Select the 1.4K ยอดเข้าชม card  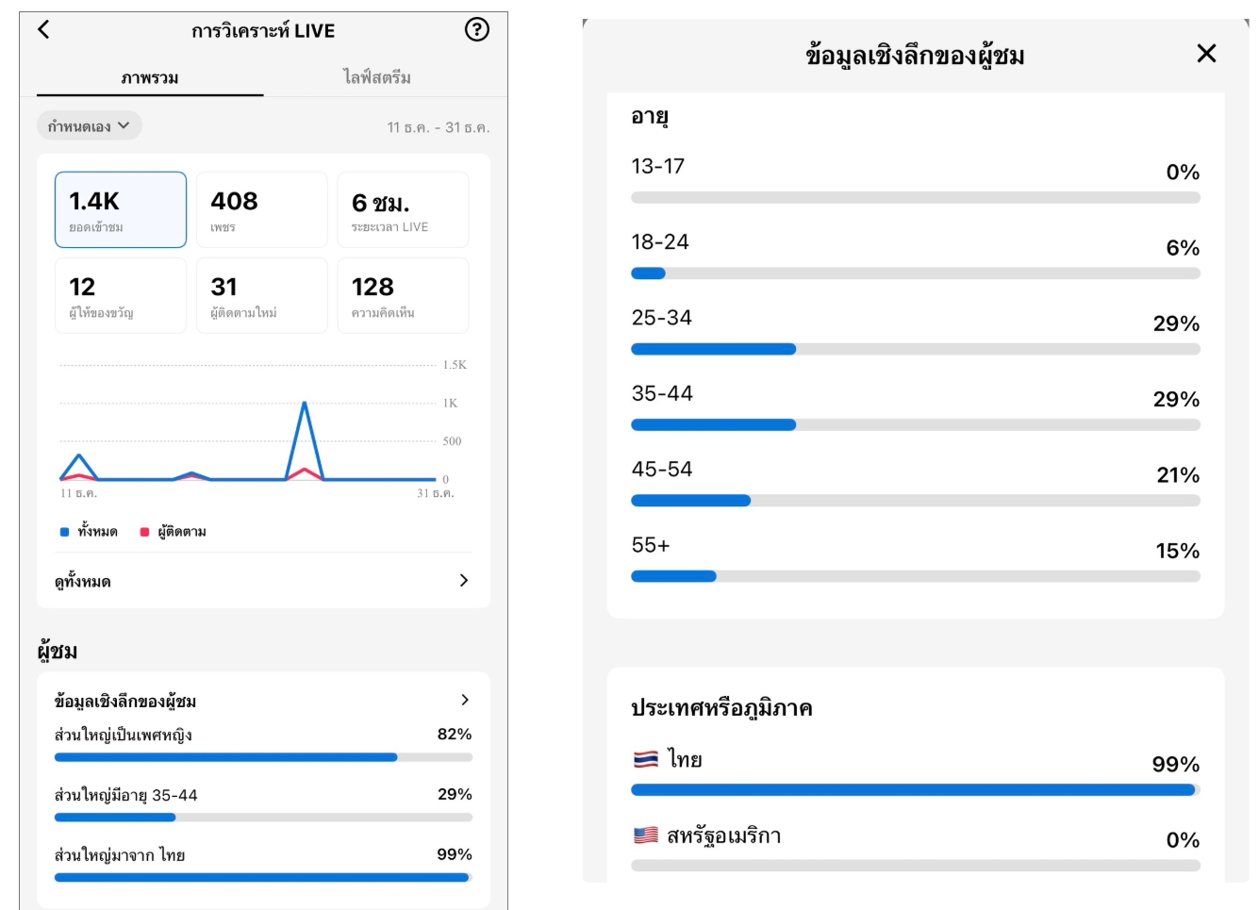121,209
